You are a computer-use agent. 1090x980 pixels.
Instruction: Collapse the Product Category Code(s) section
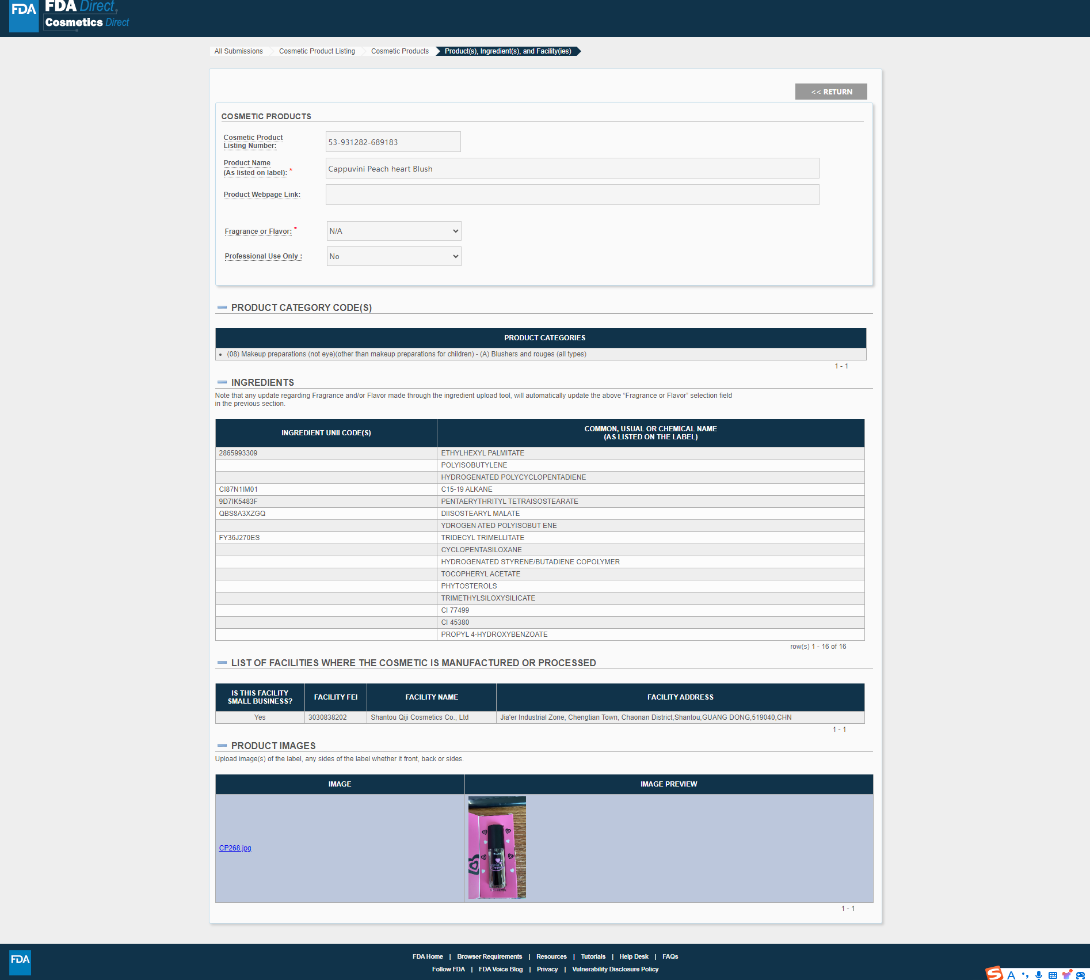point(222,307)
